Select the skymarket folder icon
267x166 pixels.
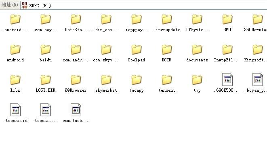(106, 80)
